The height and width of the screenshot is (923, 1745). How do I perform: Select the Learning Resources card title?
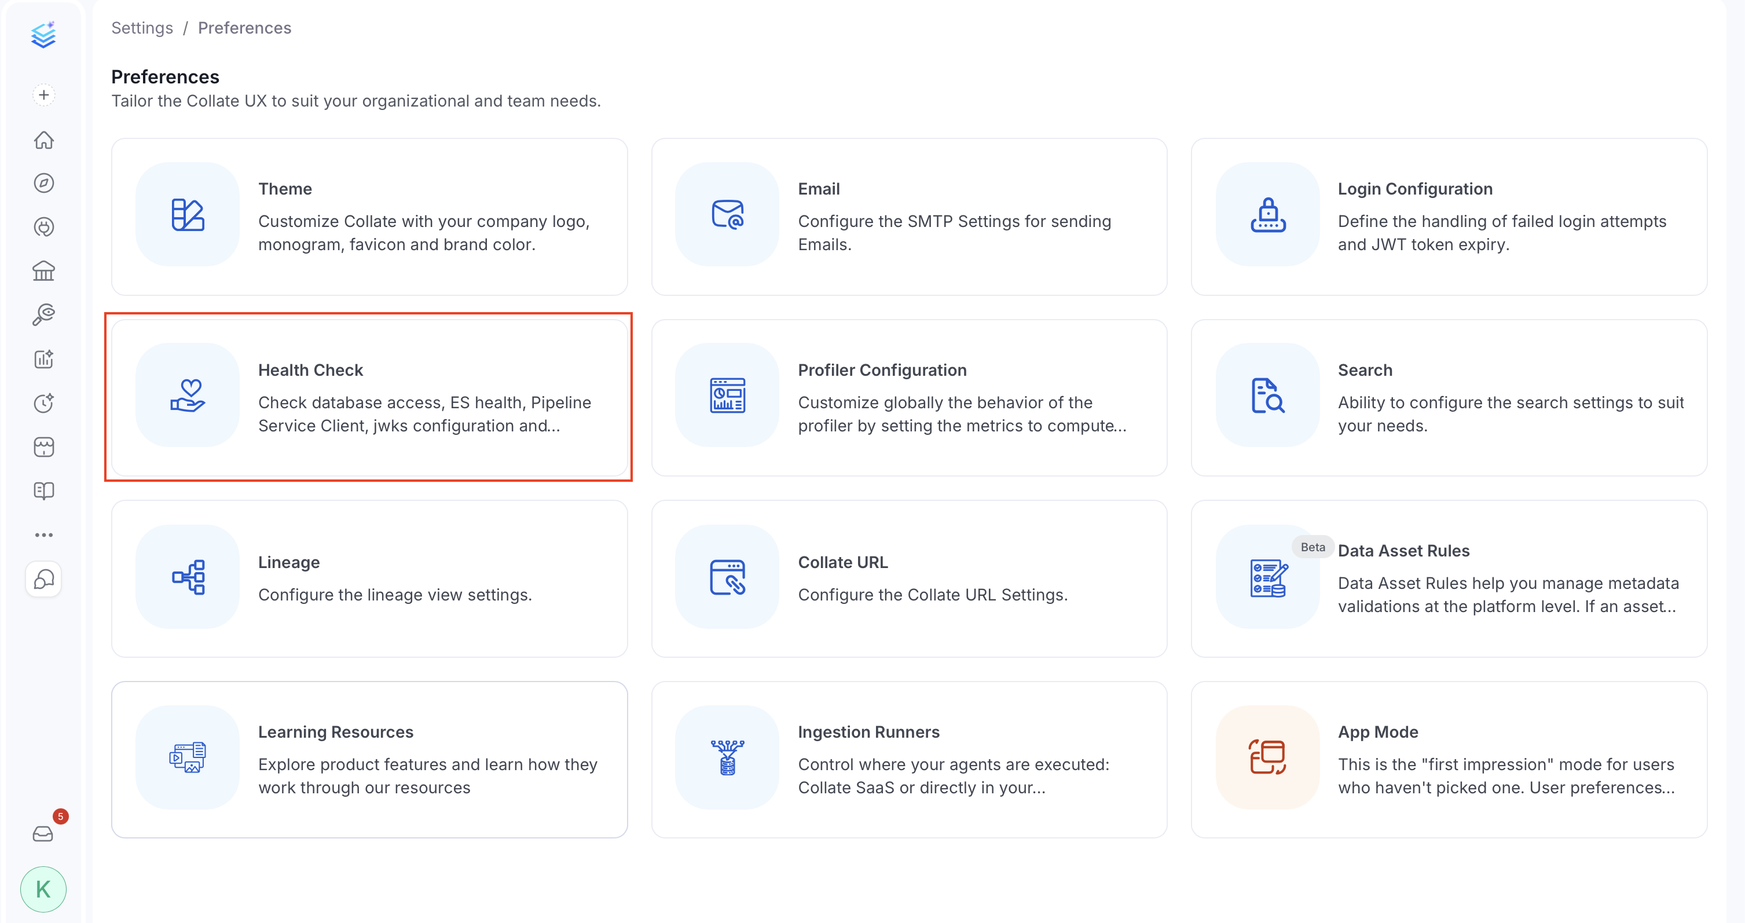[335, 732]
